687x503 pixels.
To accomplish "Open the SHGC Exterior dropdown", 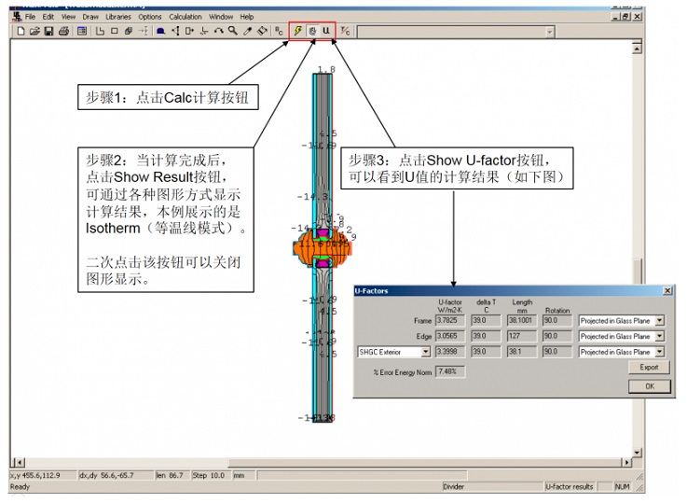I will click(426, 353).
